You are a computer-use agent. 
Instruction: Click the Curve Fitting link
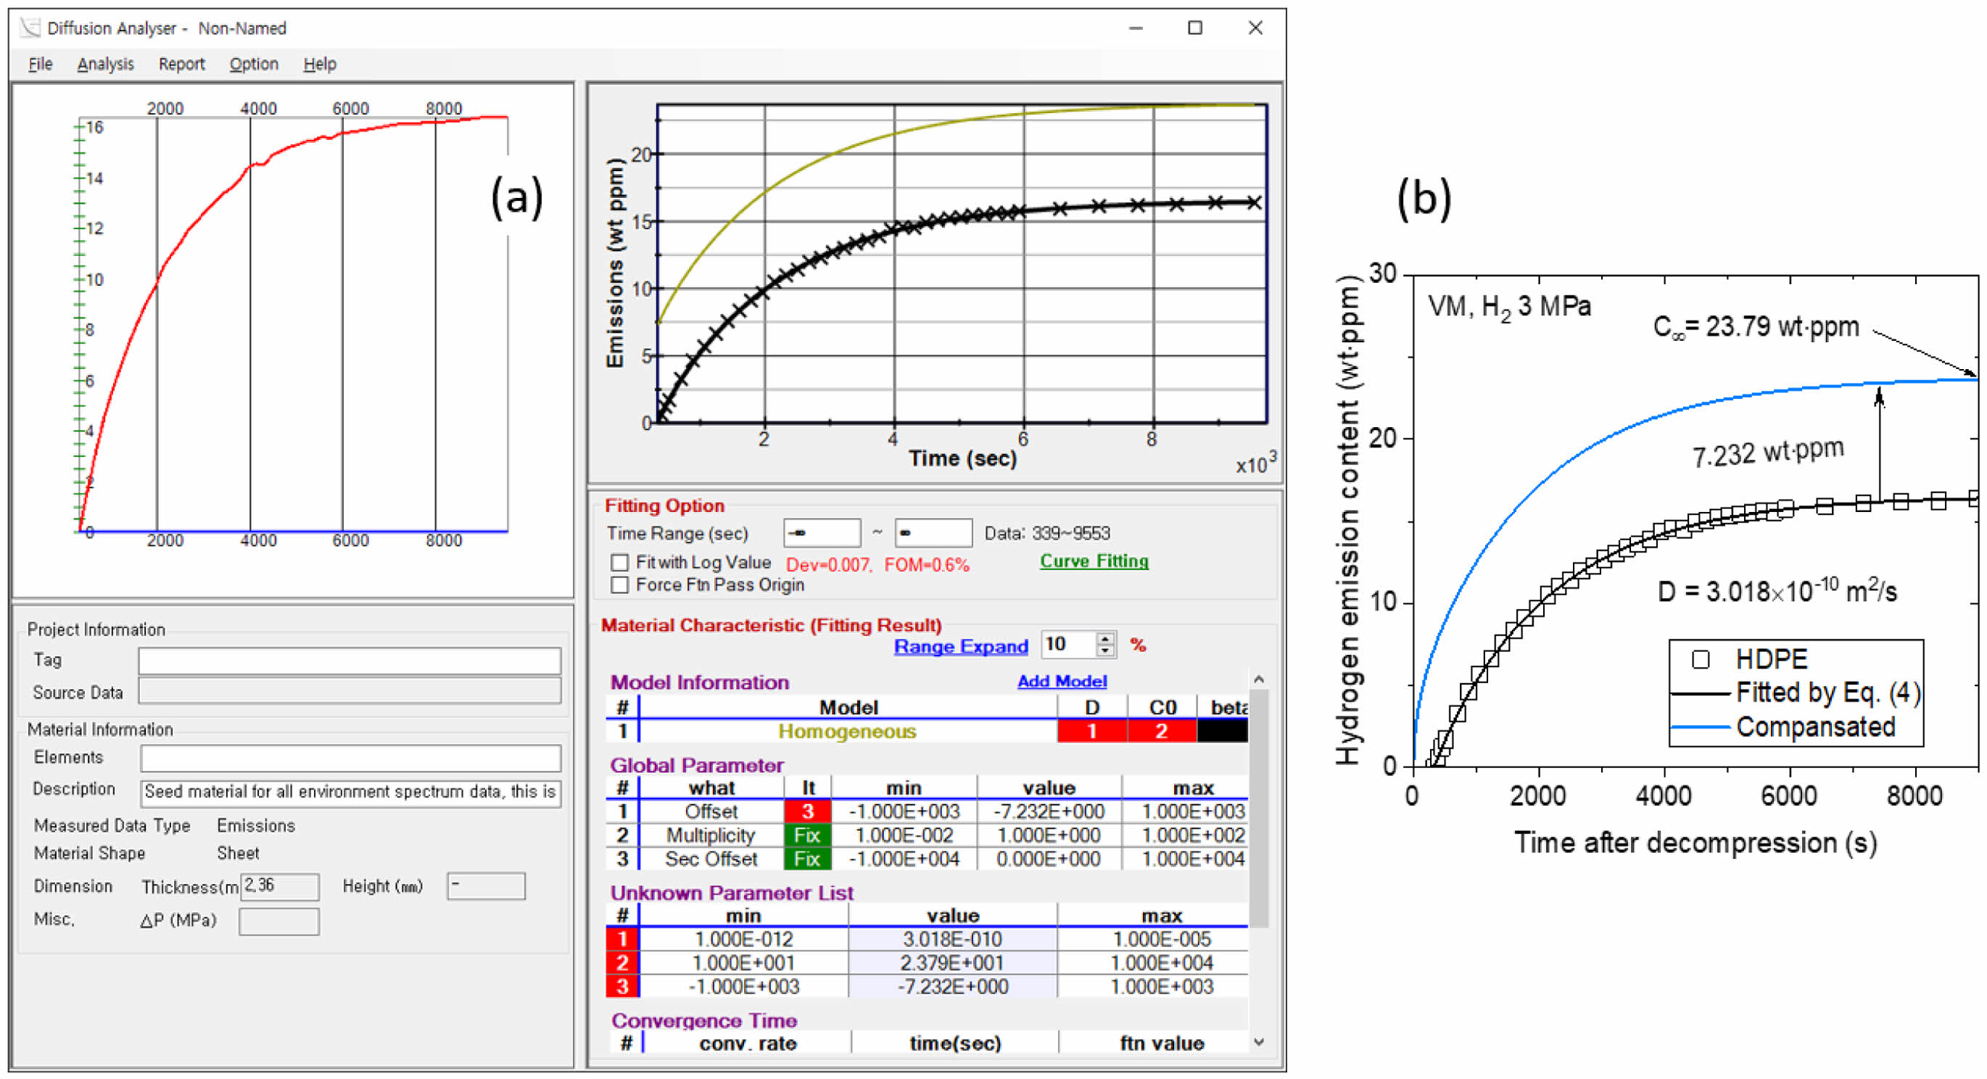(x=1093, y=561)
